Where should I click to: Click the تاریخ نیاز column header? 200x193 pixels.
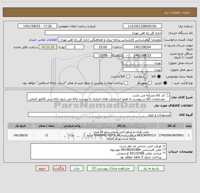tap(21, 126)
